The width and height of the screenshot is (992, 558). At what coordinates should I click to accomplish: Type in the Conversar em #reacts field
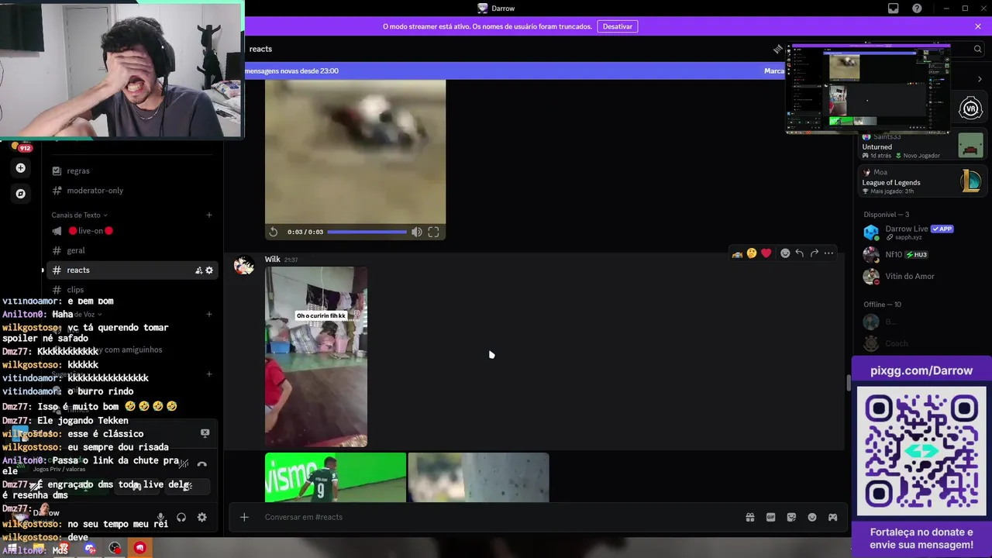[x=496, y=517]
